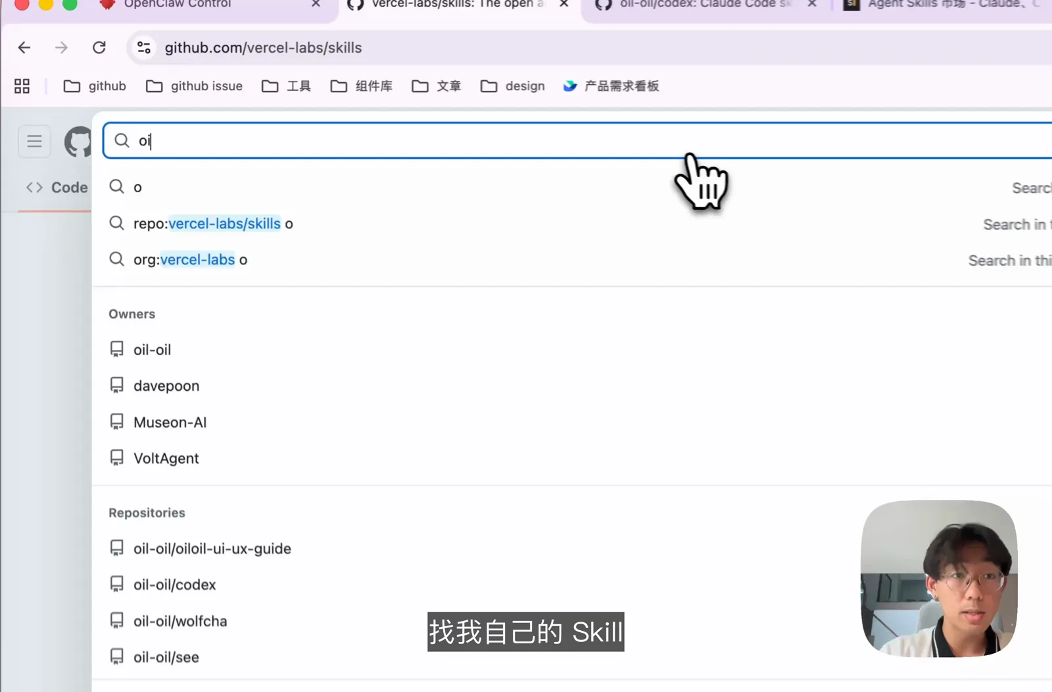Close the vercel-labs/skills browser tab
This screenshot has height=692, width=1052.
564,4
